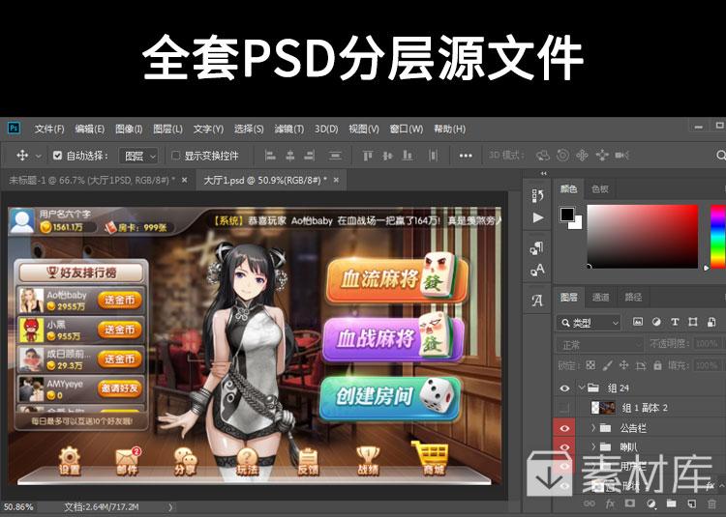Align right edges icon
726x517 pixels.
tap(310, 156)
